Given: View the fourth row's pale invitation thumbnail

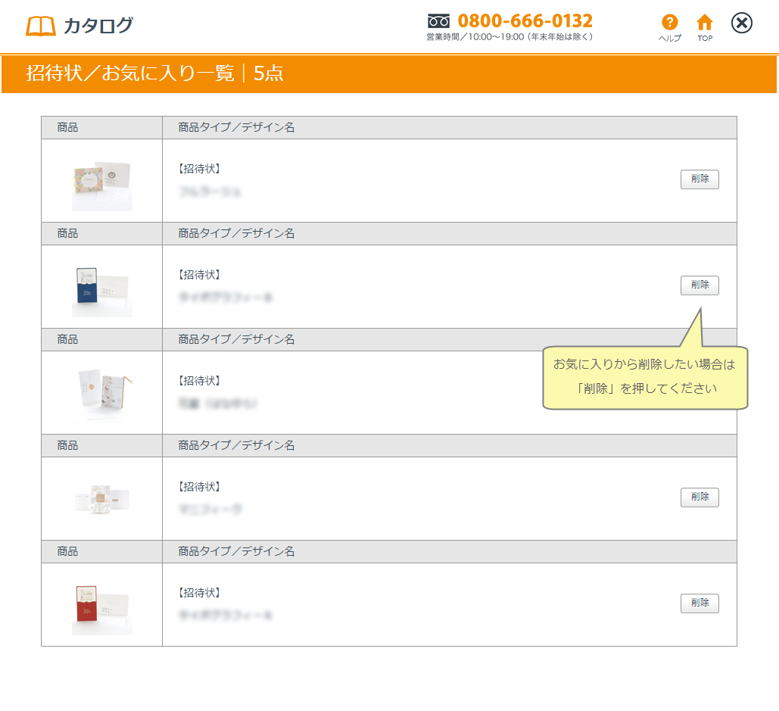Looking at the screenshot, I should click(x=102, y=499).
